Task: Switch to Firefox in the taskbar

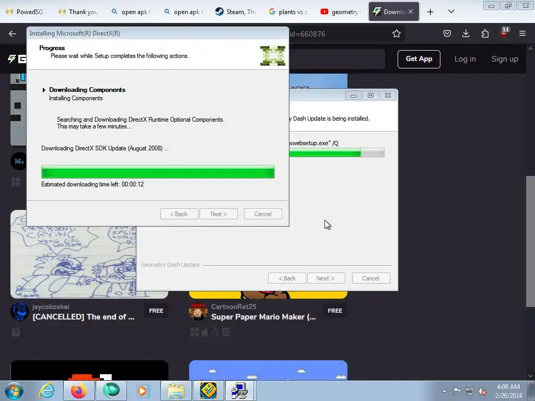Action: coord(79,391)
